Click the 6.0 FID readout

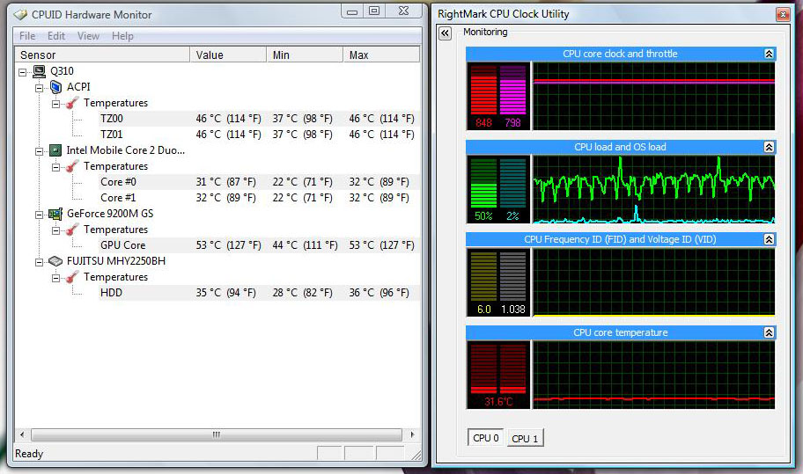pos(484,310)
